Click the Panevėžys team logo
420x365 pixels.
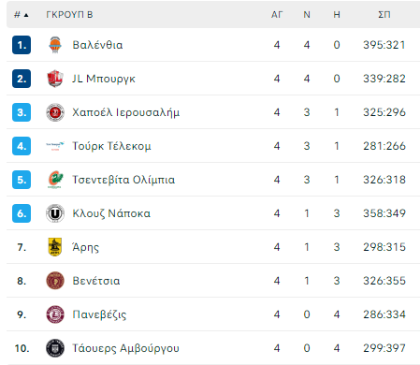pos(55,314)
